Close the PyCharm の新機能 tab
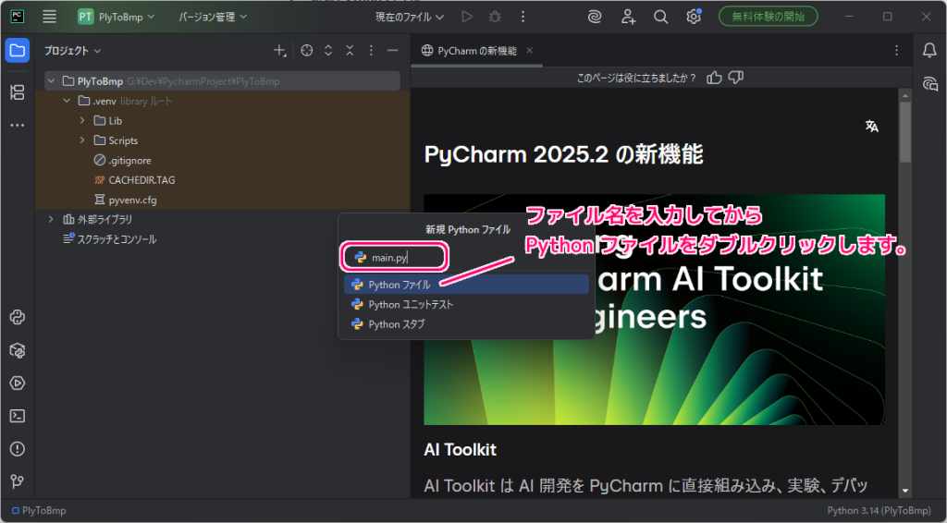Viewport: 947px width, 523px height. point(530,51)
